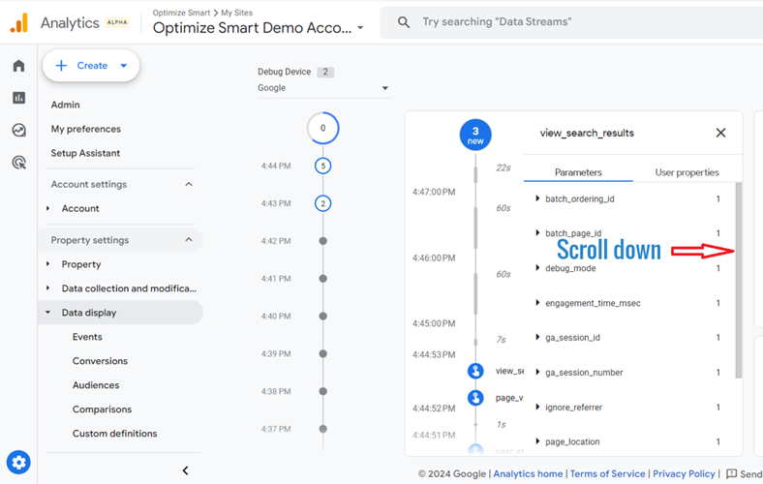Expand the Property tree item
The width and height of the screenshot is (763, 484).
coord(47,264)
